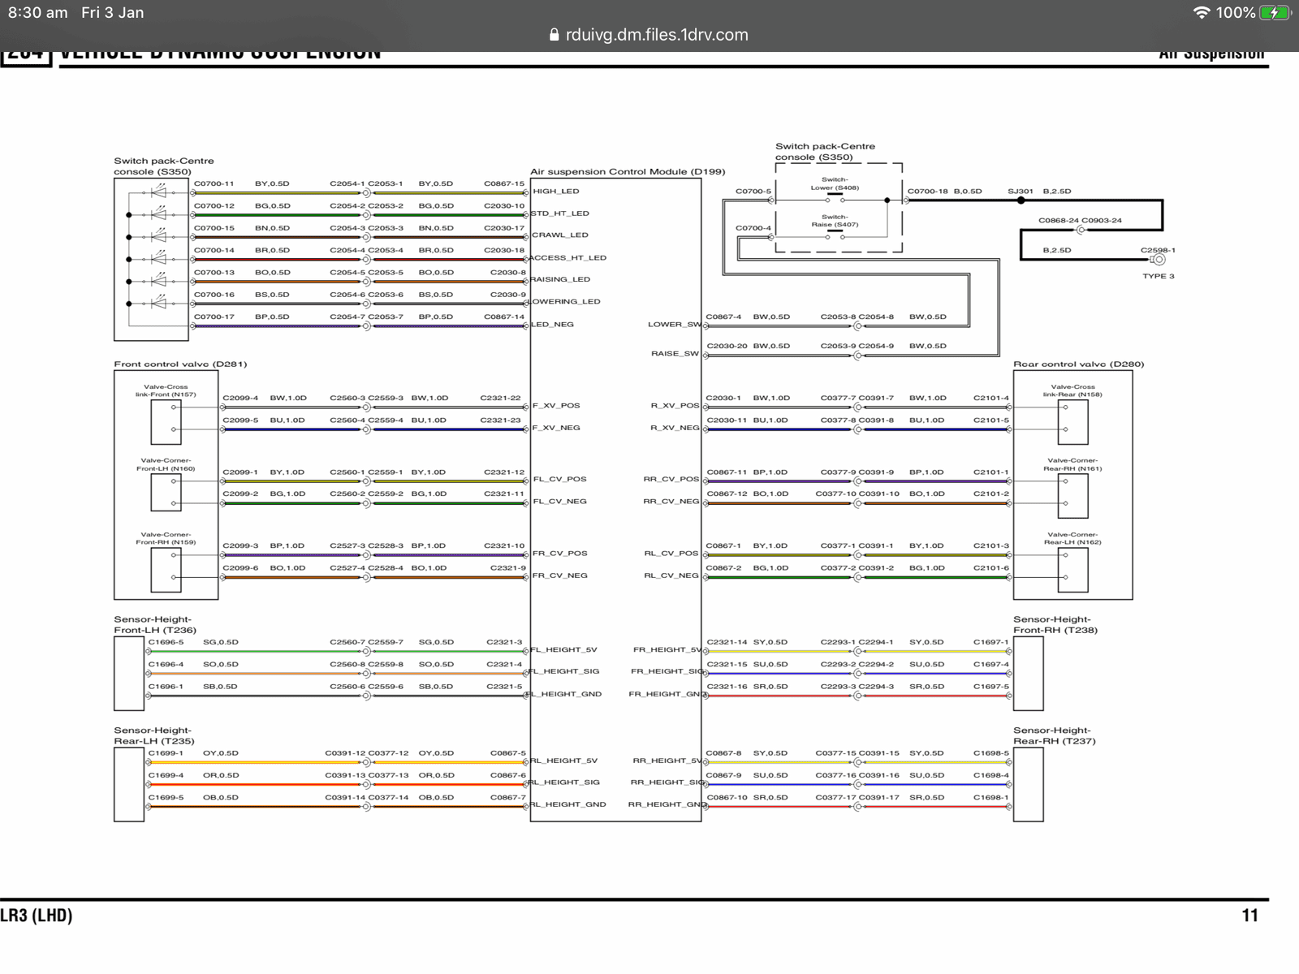This screenshot has height=974, width=1299.
Task: Select 'Air suspension Control Module (D199)' title
Action: point(628,171)
